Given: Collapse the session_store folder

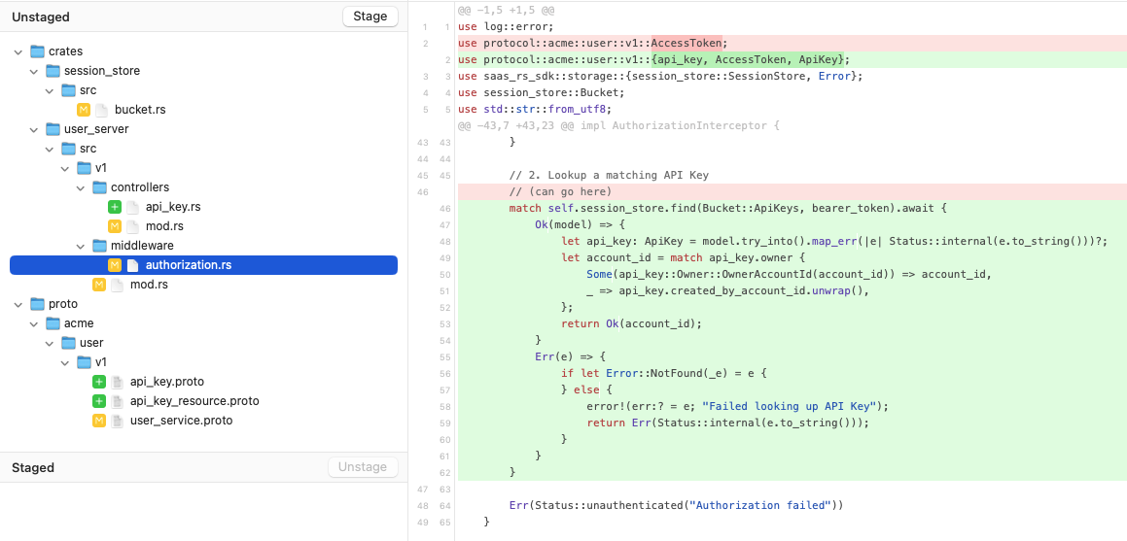Looking at the screenshot, I should [x=34, y=71].
